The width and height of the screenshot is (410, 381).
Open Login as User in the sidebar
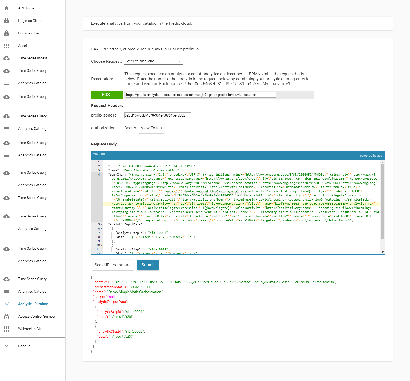[x=29, y=33]
